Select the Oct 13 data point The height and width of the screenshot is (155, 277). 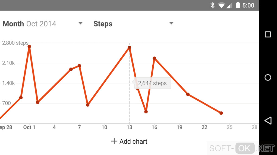pyautogui.click(x=130, y=48)
